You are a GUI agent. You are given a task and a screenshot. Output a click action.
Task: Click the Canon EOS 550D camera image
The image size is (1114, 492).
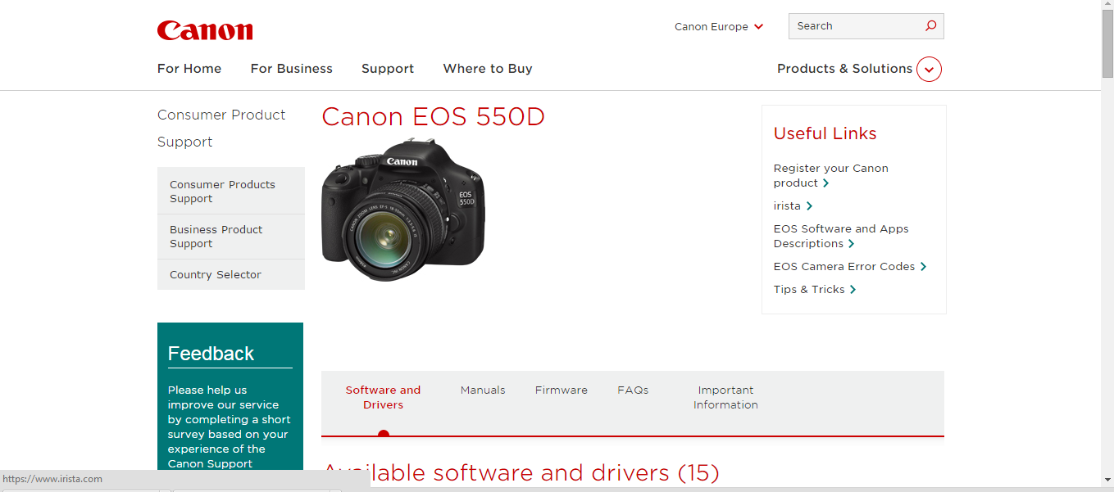pyautogui.click(x=402, y=210)
